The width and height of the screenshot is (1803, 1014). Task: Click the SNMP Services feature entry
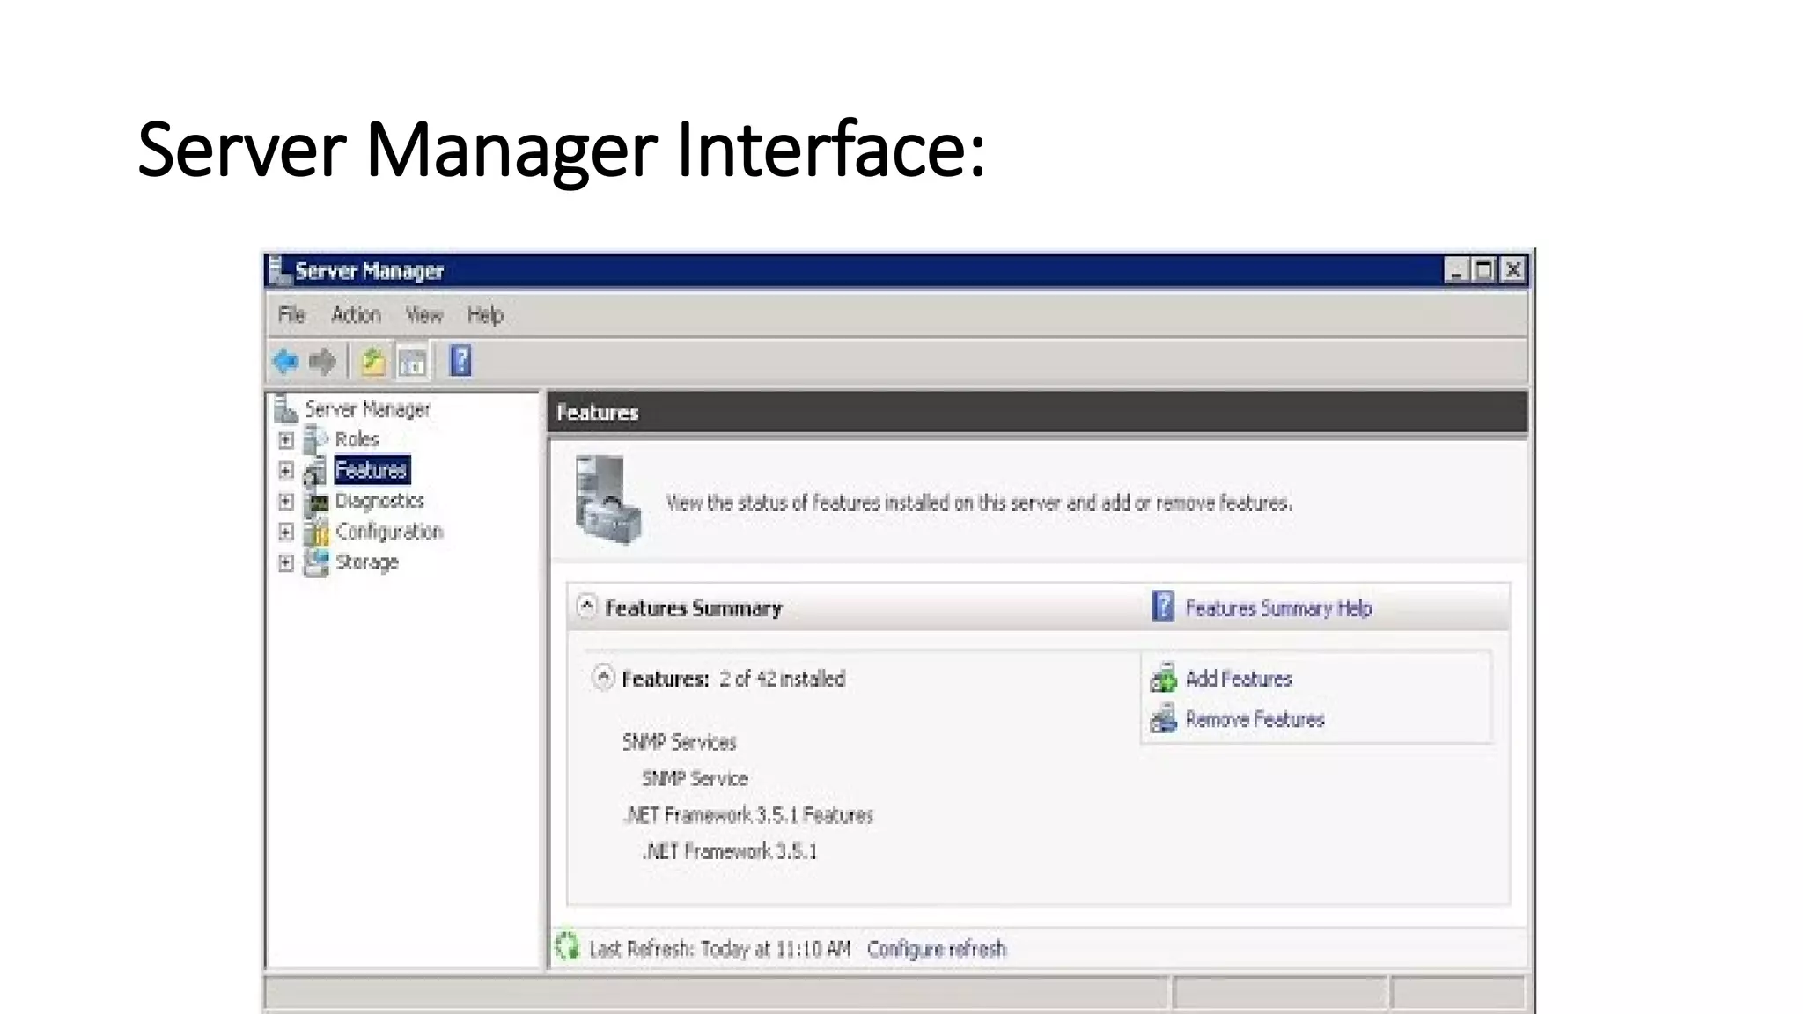[x=679, y=742]
